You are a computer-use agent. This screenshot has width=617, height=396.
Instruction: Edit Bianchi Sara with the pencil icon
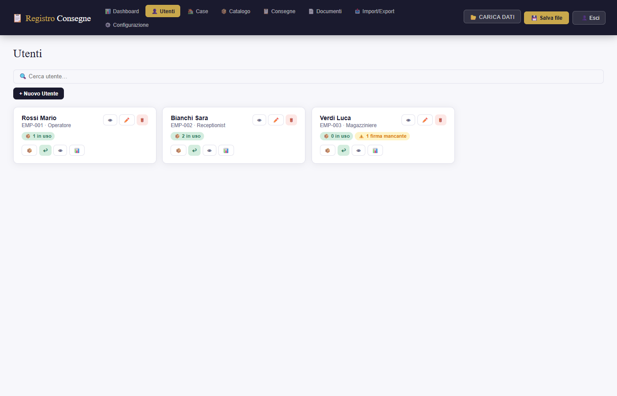[x=276, y=120]
